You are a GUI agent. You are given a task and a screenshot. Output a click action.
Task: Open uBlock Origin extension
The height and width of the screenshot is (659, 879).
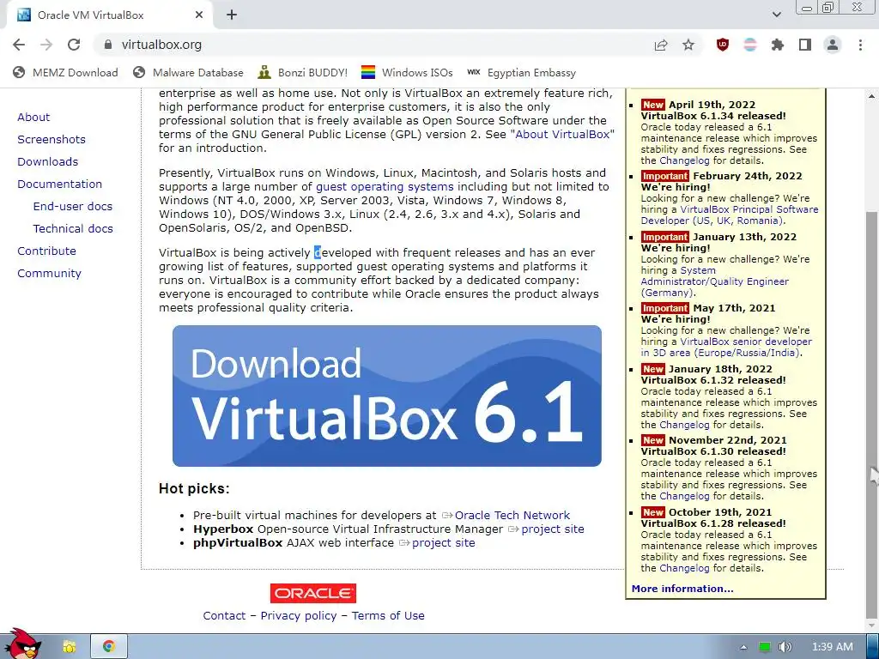point(723,45)
